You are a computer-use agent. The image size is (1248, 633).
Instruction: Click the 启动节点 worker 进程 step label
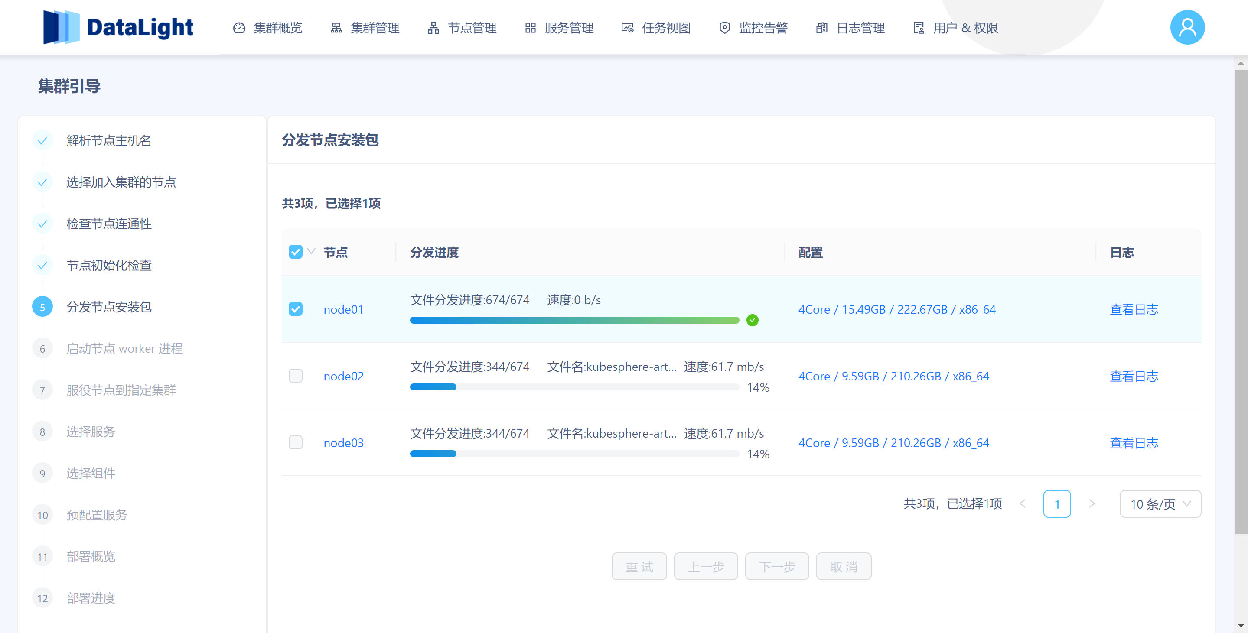[124, 349]
